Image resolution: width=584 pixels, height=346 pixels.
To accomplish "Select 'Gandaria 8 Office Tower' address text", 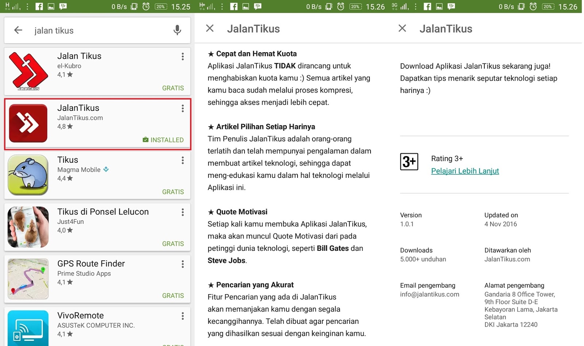I will pyautogui.click(x=519, y=294).
